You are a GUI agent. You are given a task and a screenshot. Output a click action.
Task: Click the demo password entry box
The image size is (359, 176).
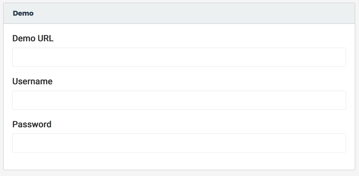pyautogui.click(x=179, y=143)
